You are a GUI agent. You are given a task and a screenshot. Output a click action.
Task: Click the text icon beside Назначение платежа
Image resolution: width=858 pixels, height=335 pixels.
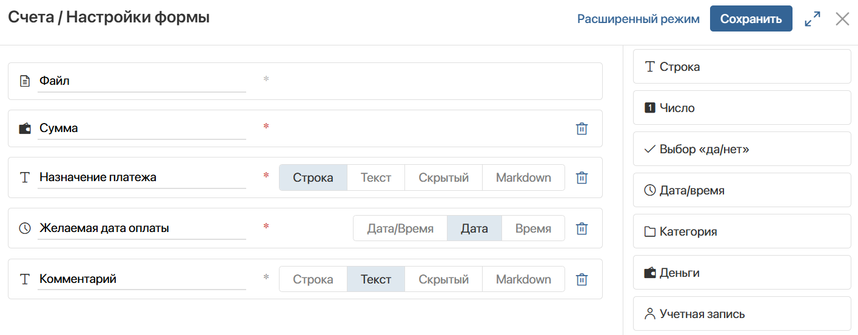[x=25, y=177]
